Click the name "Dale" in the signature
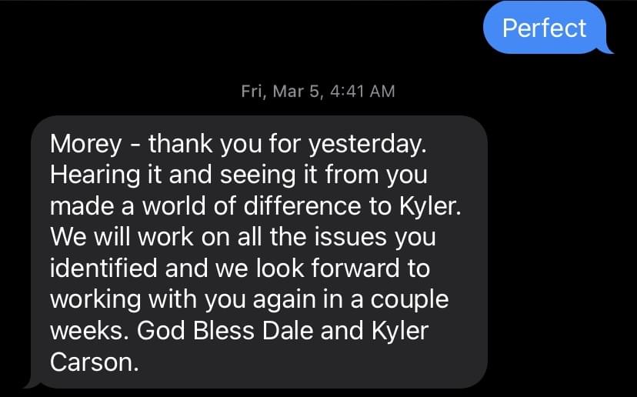 click(x=288, y=331)
